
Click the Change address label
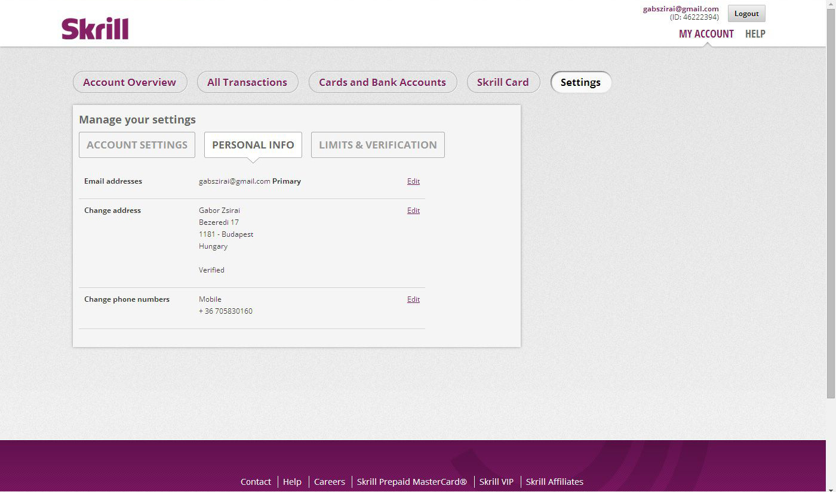(x=112, y=211)
